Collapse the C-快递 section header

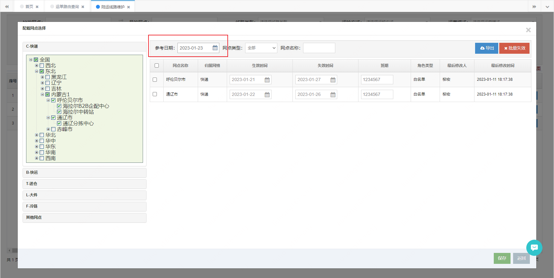point(84,47)
